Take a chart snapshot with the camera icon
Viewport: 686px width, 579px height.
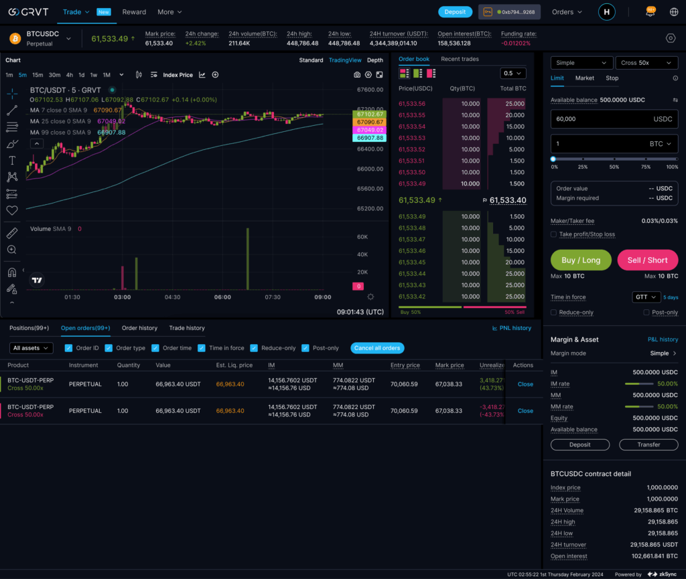357,75
